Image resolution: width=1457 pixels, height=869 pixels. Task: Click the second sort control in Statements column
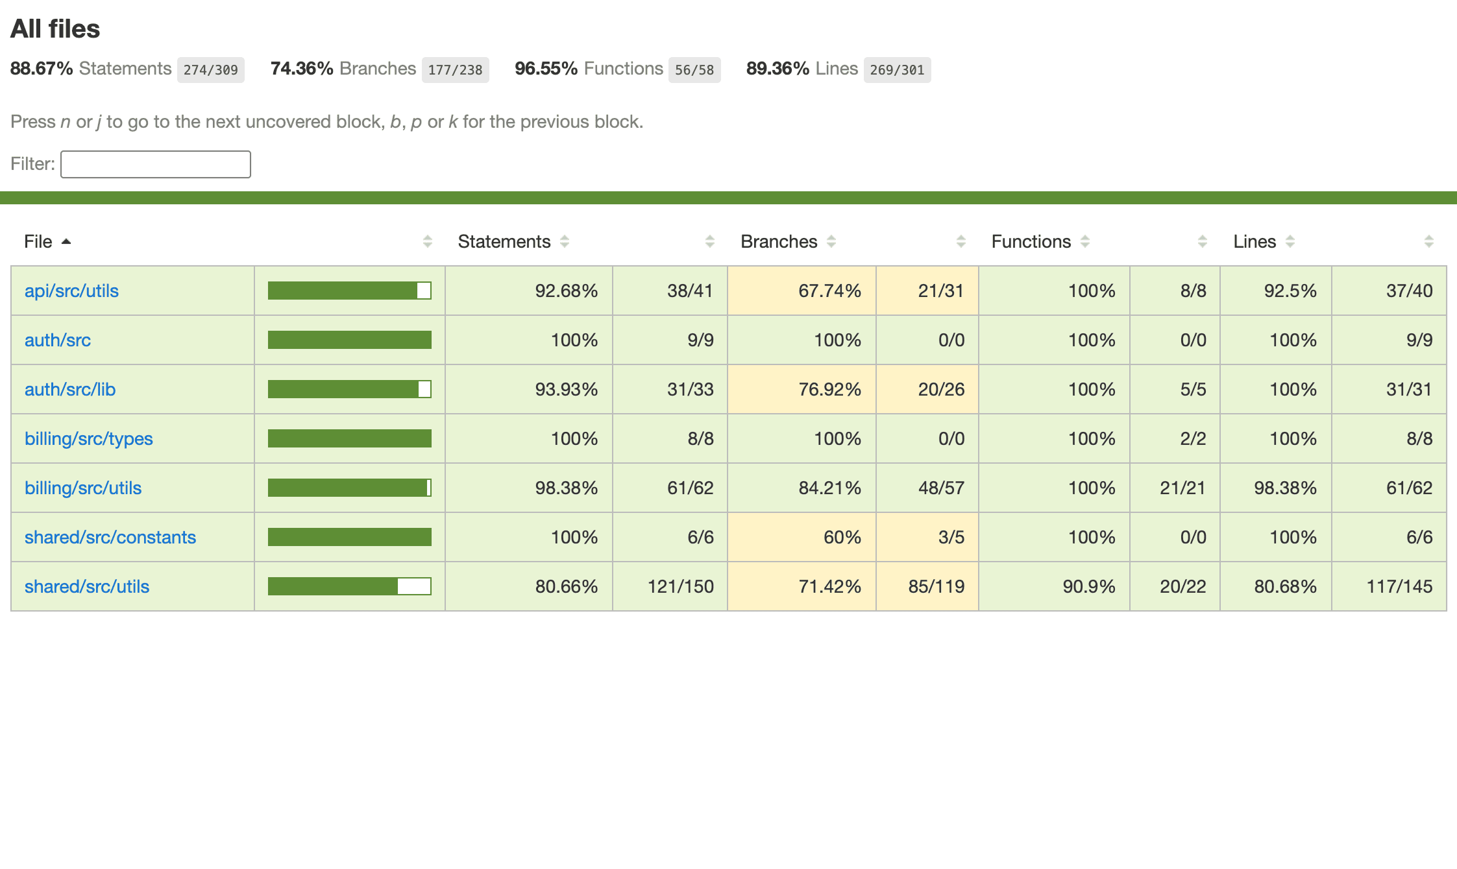pyautogui.click(x=709, y=241)
